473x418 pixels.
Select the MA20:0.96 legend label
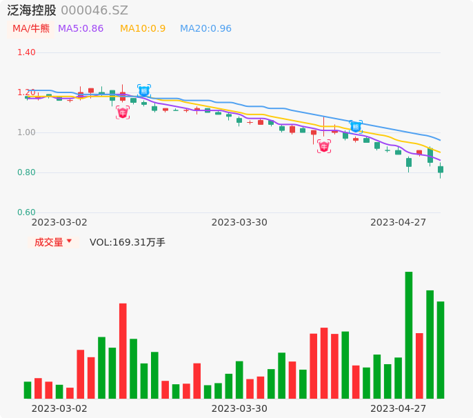(205, 28)
